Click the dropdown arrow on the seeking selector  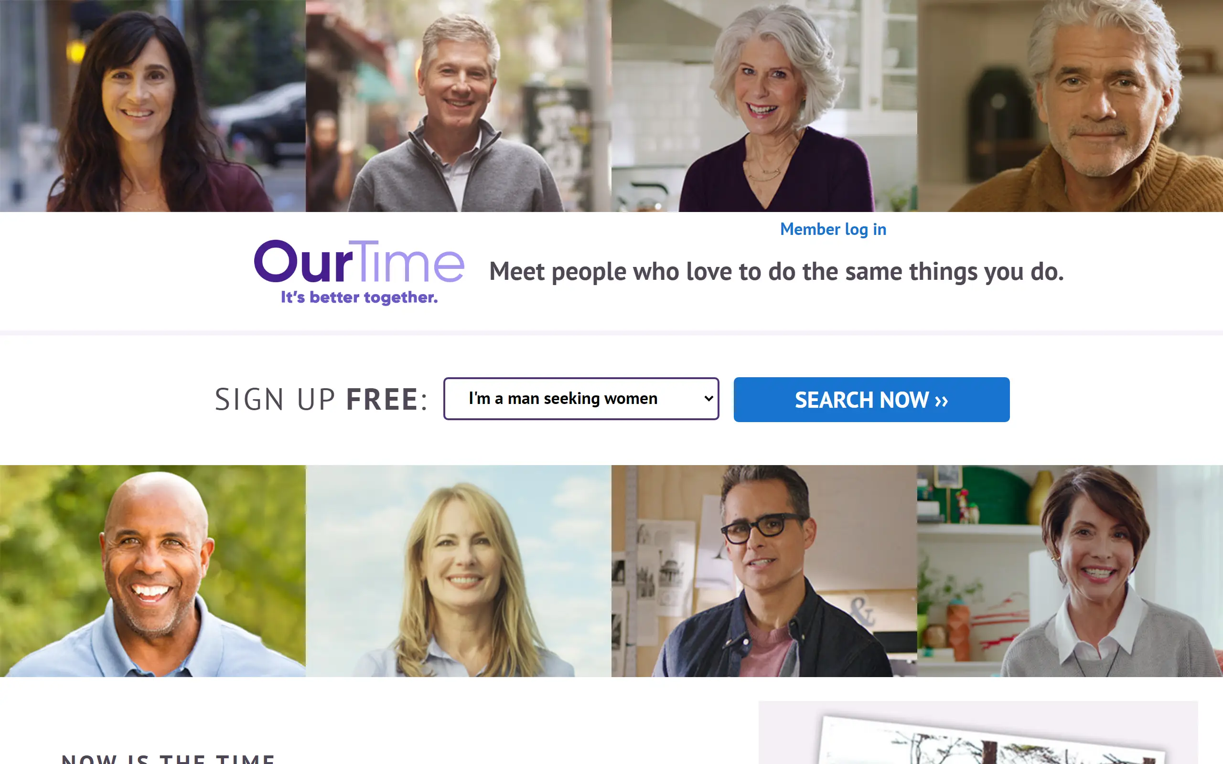click(708, 399)
